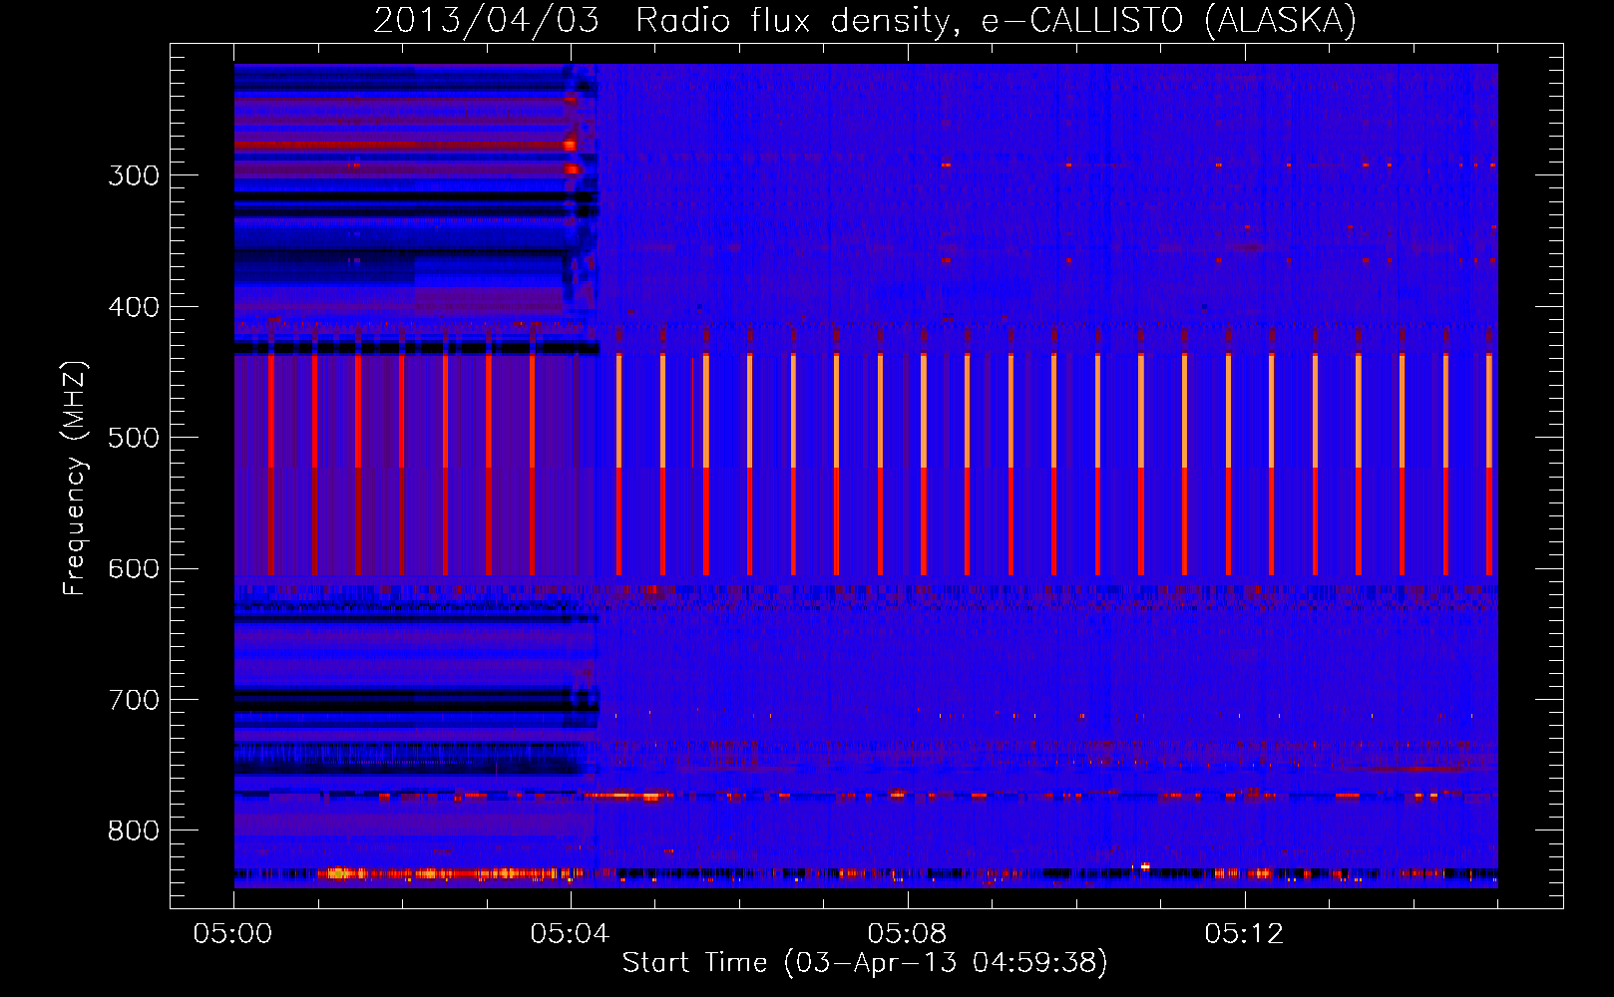Click the 'e-CALLISTO (ALASKA)' title text

1169,20
